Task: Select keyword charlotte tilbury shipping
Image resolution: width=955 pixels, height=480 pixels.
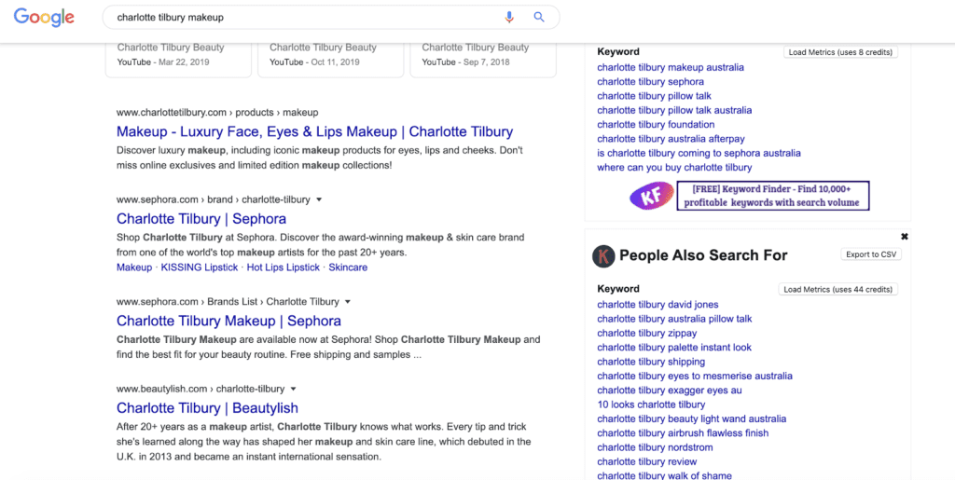Action: [x=651, y=362]
